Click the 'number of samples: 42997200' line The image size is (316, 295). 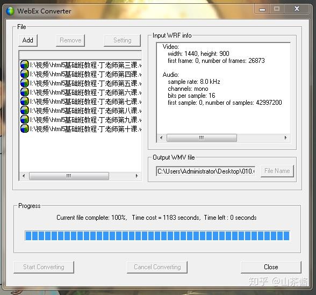[x=243, y=103]
